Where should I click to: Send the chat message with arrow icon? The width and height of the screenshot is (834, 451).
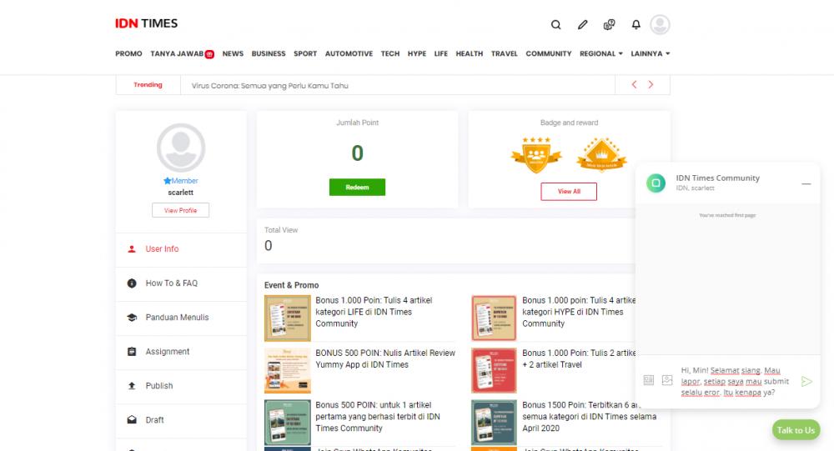pyautogui.click(x=806, y=381)
